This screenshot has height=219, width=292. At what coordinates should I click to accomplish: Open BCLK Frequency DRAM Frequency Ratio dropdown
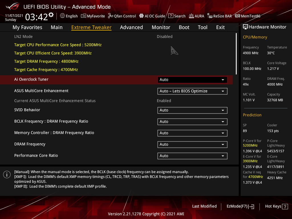(x=192, y=122)
